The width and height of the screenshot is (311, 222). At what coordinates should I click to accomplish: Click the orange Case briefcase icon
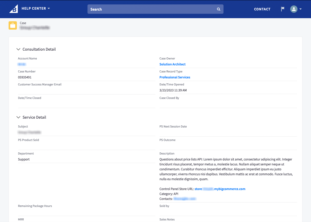click(12, 25)
